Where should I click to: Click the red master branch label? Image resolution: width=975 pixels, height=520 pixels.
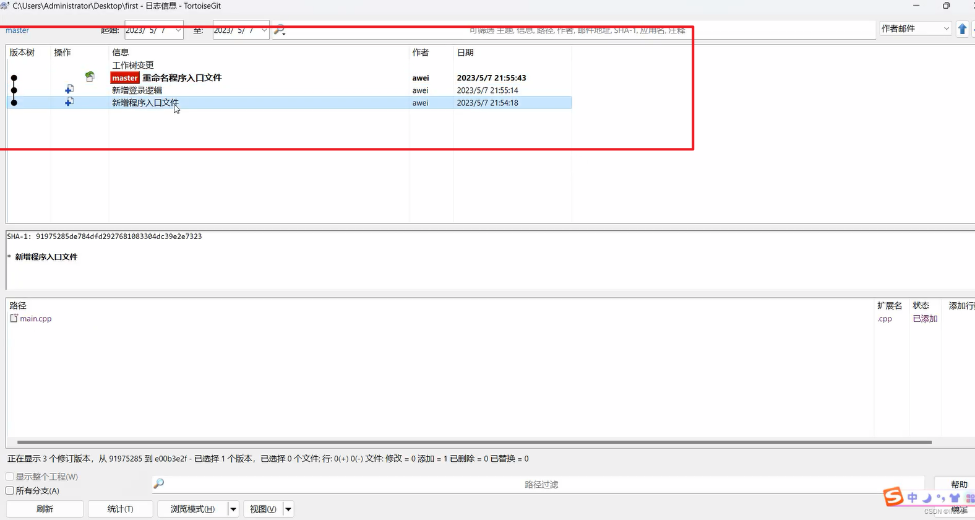click(x=125, y=77)
